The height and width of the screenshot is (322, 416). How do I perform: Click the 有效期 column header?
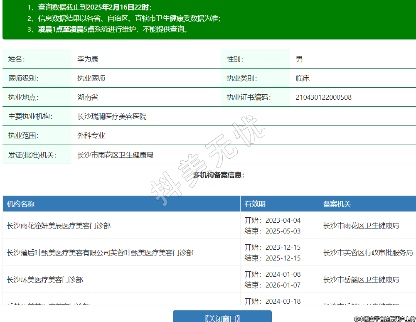tap(255, 204)
